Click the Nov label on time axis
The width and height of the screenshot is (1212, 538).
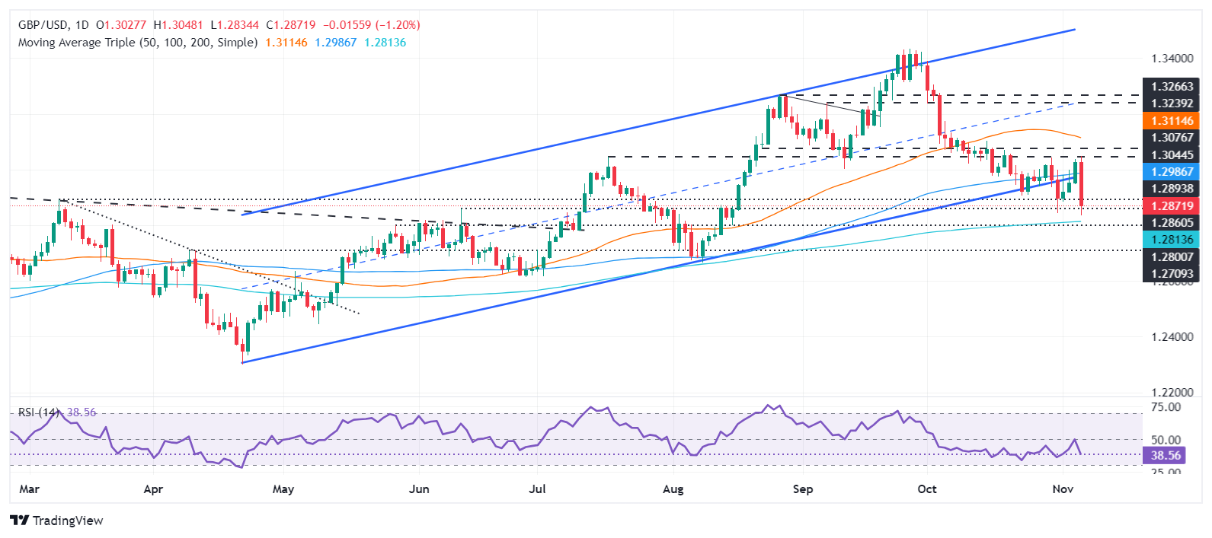tap(1062, 489)
